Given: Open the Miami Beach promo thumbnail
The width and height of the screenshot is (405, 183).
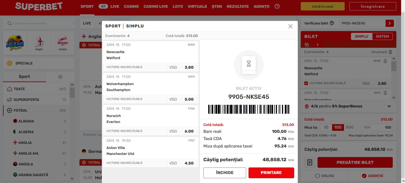Looking at the screenshot, I should [x=15, y=43].
